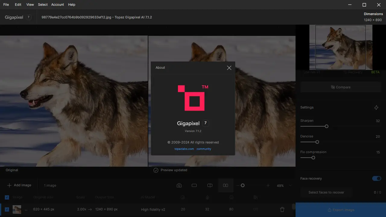Click the image list scrollbar
This screenshot has height=217, width=386.
(x=293, y=207)
